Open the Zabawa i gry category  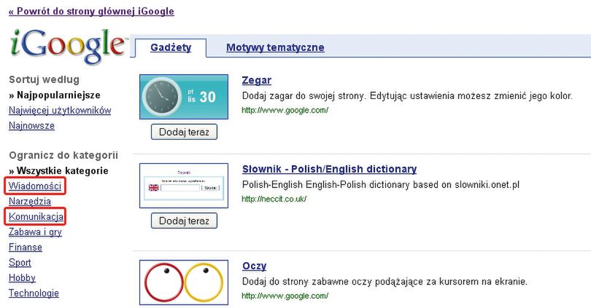tap(35, 232)
